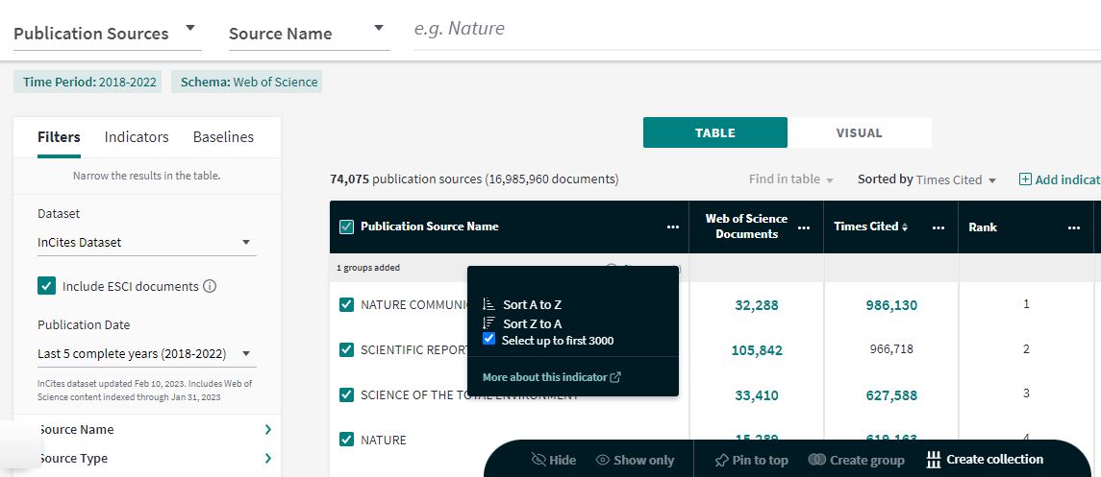Select Sort Z to A option
Screen dimensions: 1101x477
click(x=531, y=323)
